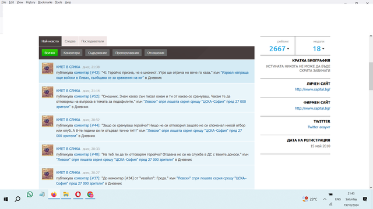The height and width of the screenshot is (209, 373).
Task: Open the History menu
Action: (30, 2)
